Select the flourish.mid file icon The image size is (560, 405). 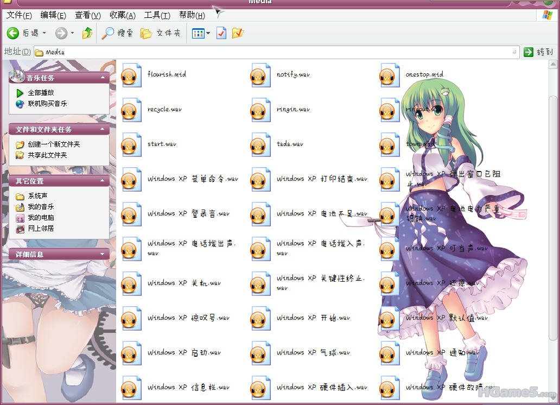click(x=131, y=75)
